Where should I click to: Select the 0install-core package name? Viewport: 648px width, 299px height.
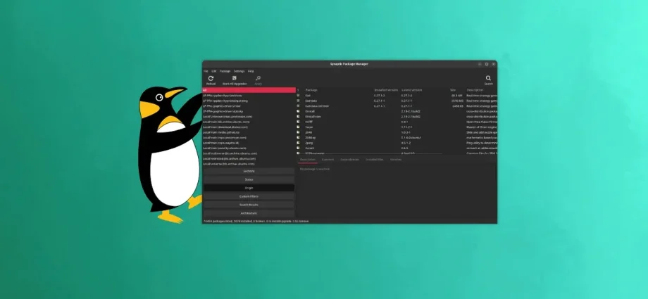pyautogui.click(x=313, y=117)
